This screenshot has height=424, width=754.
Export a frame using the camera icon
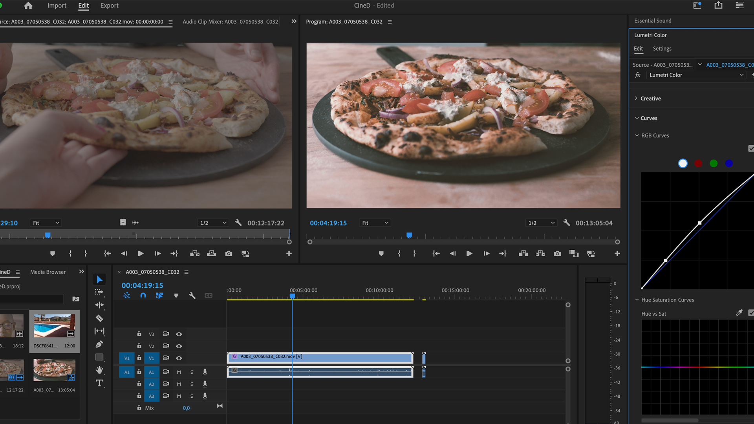click(557, 254)
